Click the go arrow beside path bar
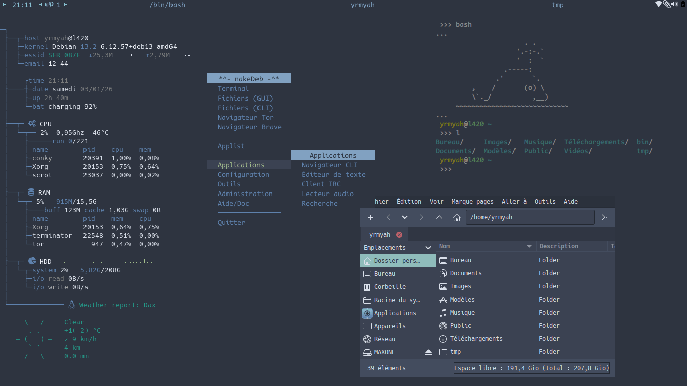Image resolution: width=687 pixels, height=386 pixels. [x=604, y=217]
